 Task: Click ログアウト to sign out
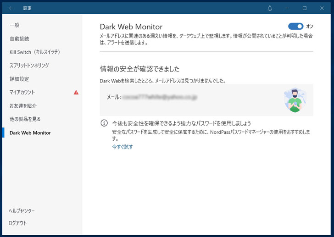[x=17, y=223]
